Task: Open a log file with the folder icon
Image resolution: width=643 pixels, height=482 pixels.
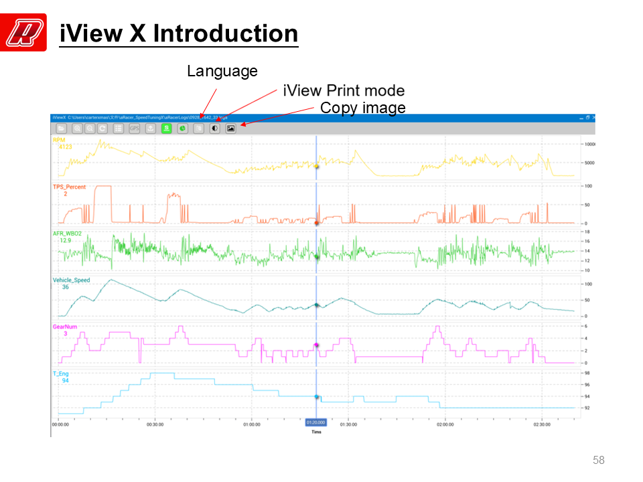Action: [61, 129]
